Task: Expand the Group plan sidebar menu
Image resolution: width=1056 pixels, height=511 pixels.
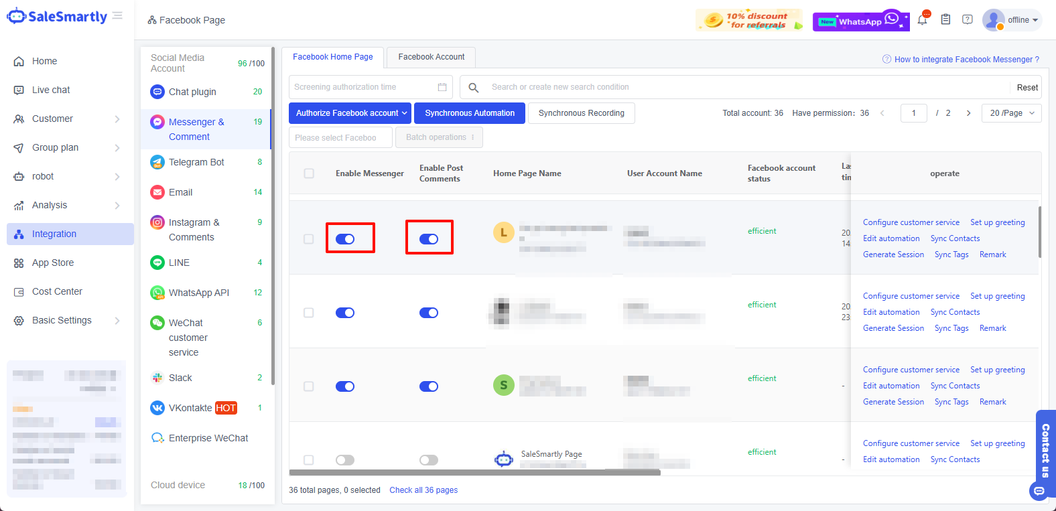Action: tap(117, 147)
